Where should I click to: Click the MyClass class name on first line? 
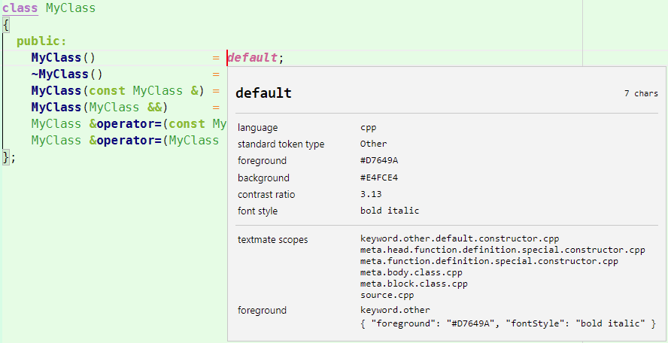[x=71, y=8]
